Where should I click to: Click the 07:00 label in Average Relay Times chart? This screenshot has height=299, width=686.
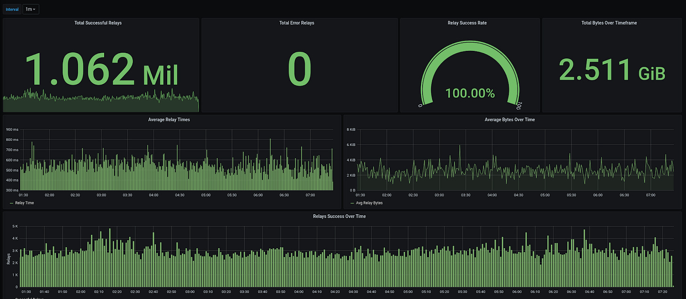tap(310, 195)
